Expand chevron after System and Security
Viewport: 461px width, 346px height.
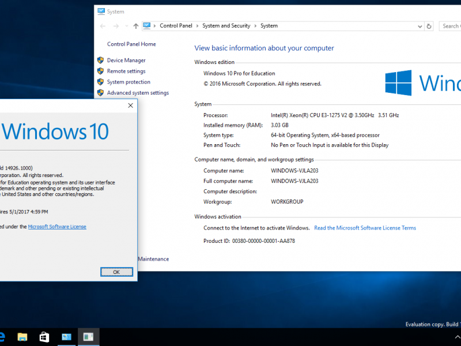255,26
